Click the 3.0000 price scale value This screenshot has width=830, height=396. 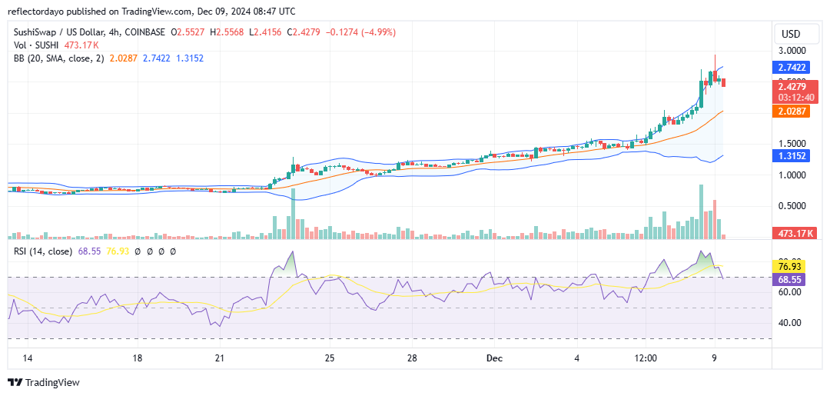[792, 51]
